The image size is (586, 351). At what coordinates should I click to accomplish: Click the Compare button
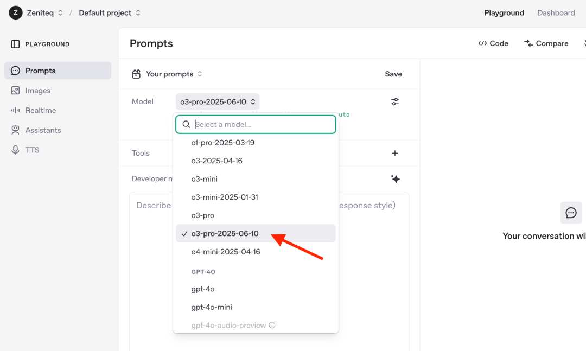click(546, 43)
